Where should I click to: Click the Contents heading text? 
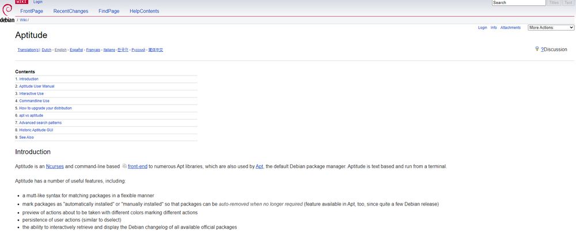pos(25,71)
